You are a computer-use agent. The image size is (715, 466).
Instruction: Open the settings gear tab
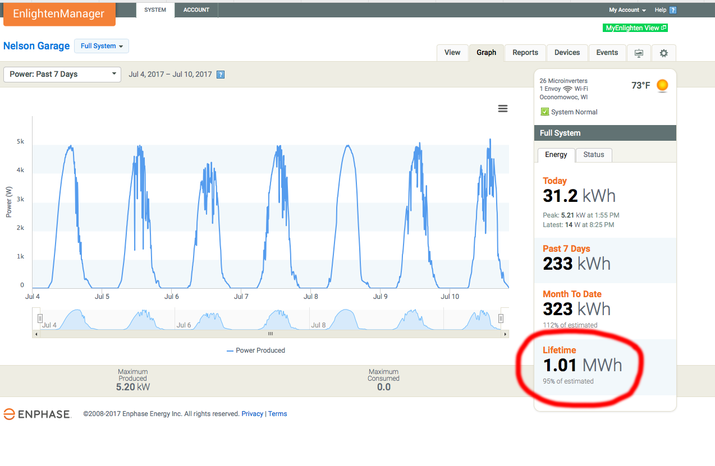(664, 53)
